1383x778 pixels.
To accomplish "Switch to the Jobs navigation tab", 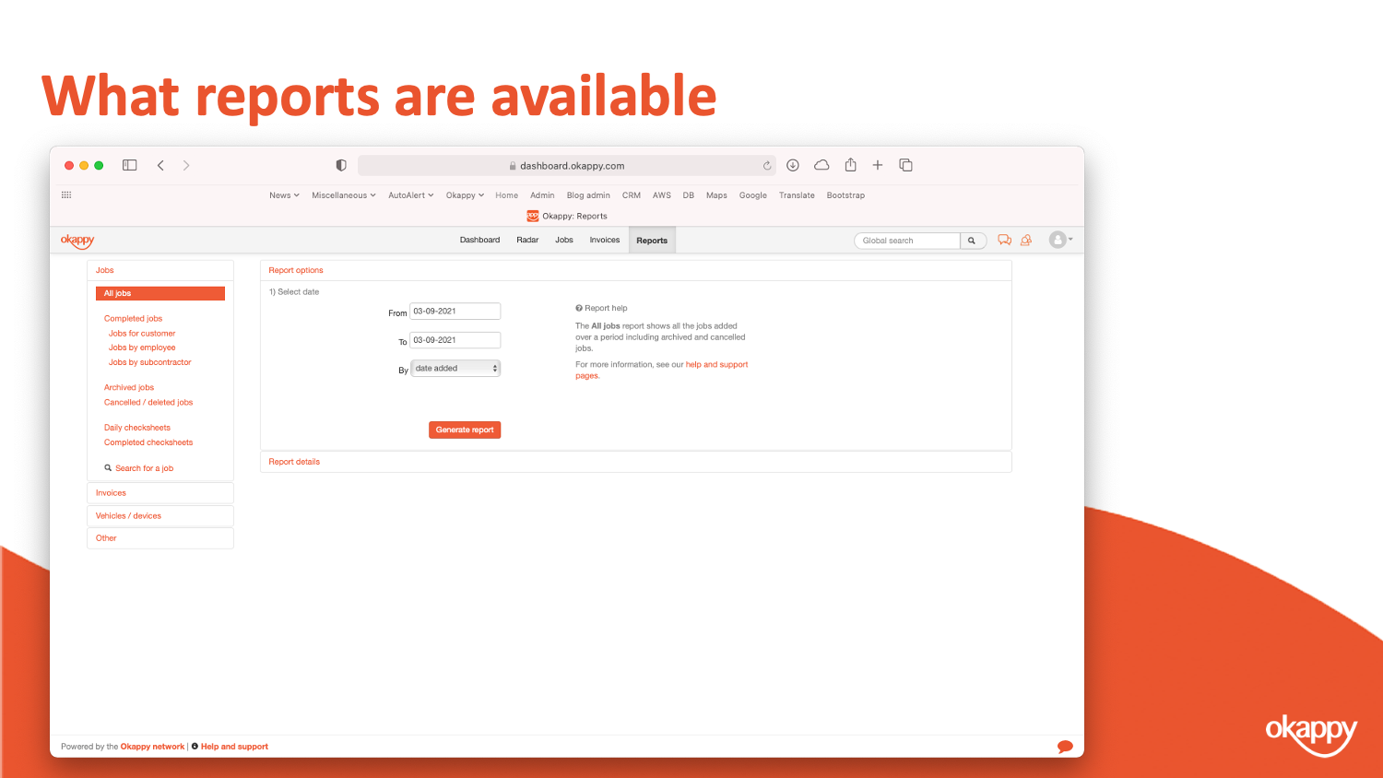I will pyautogui.click(x=564, y=240).
